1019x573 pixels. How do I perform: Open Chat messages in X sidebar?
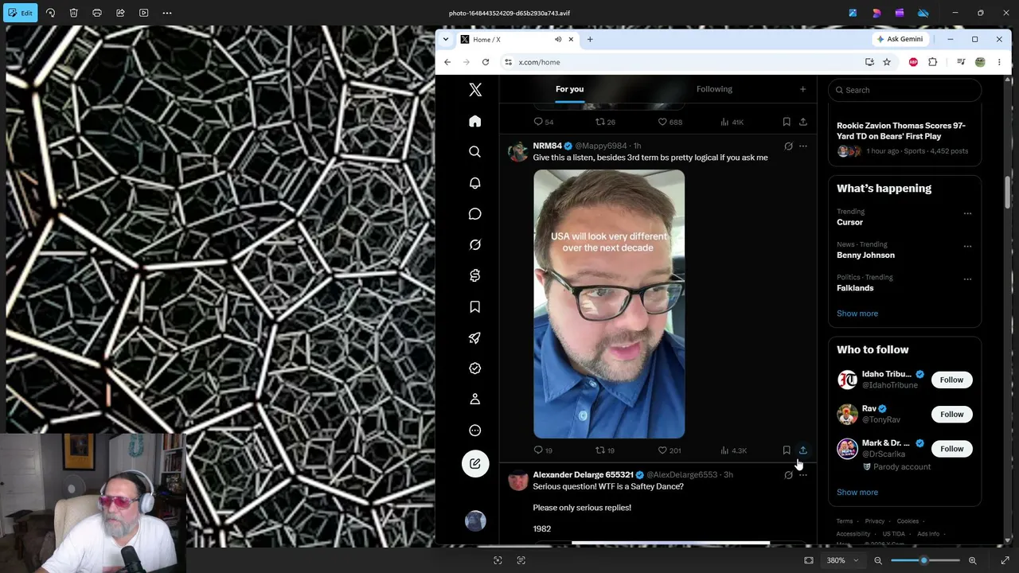tap(475, 214)
